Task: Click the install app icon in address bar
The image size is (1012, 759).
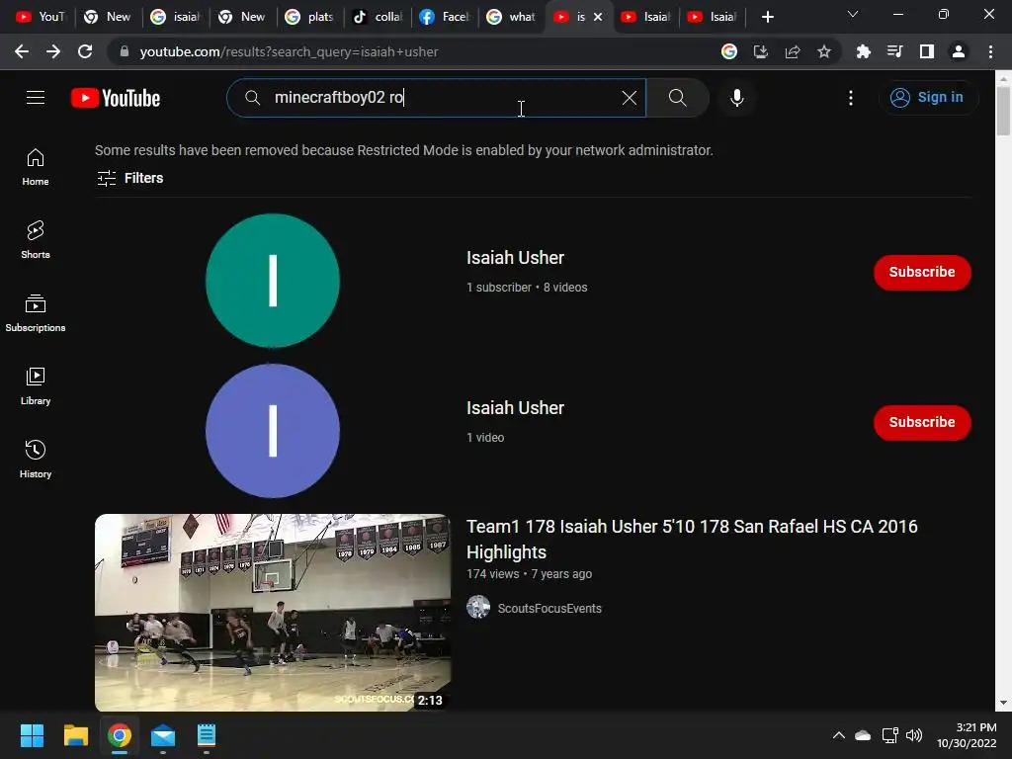Action: pyautogui.click(x=761, y=51)
